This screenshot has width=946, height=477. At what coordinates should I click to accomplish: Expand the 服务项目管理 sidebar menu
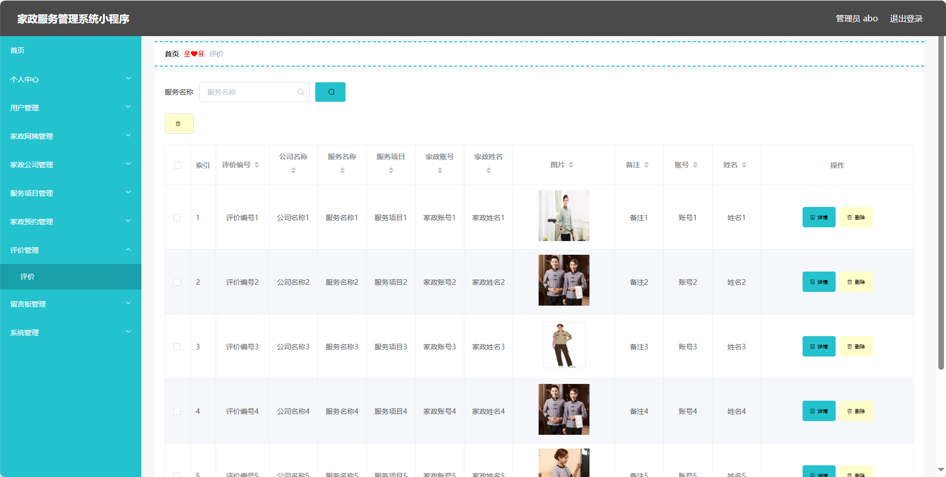point(71,193)
